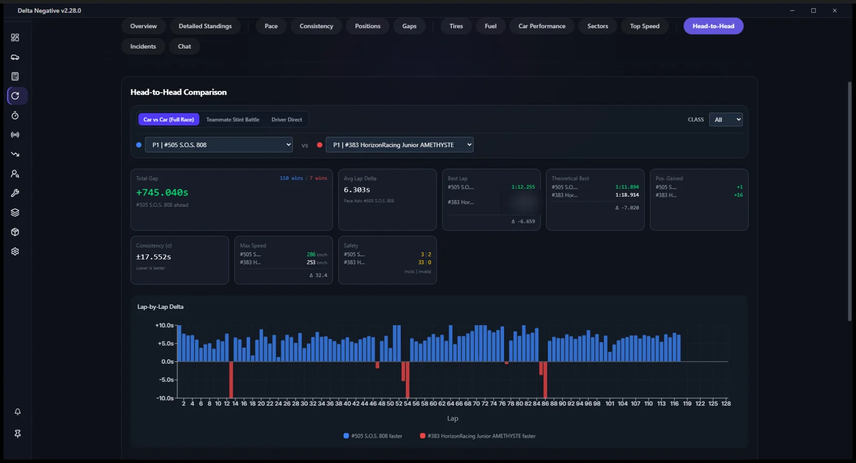856x463 pixels.
Task: Show the Positions tab
Action: point(368,26)
